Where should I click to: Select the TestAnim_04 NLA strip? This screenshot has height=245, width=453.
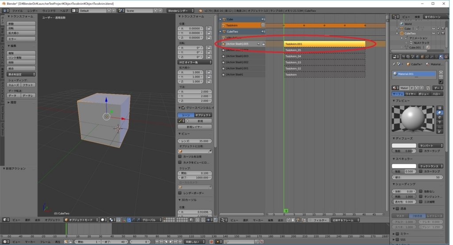coord(324,56)
